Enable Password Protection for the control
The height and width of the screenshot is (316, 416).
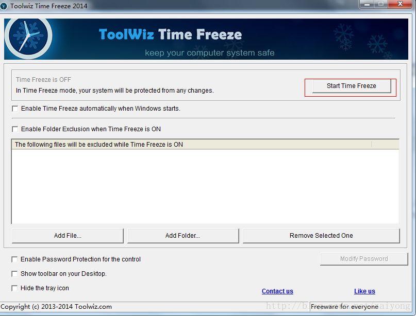14,259
